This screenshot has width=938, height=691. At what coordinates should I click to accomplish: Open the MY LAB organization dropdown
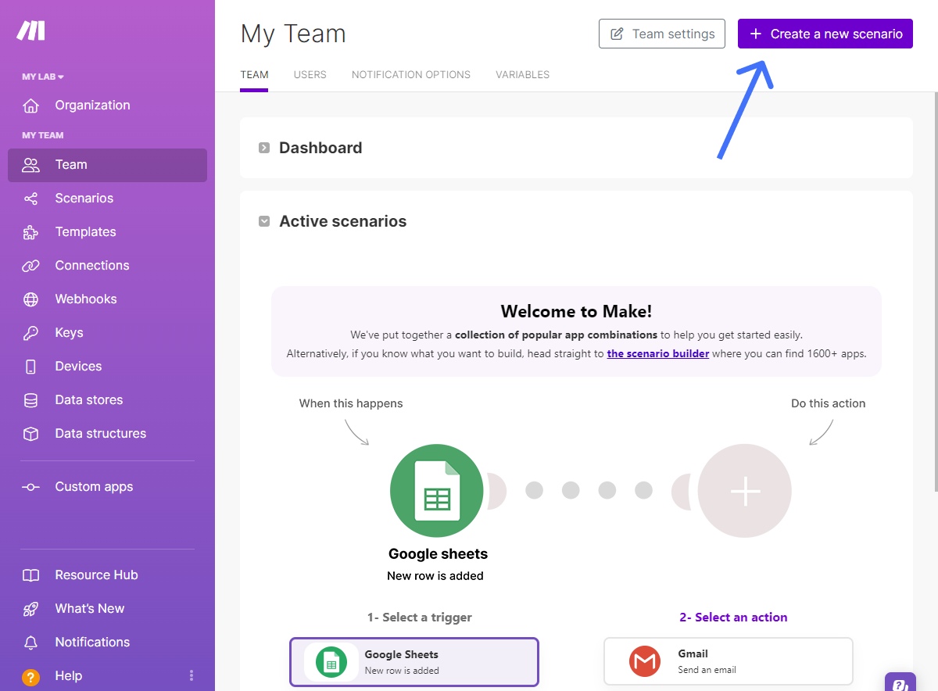(x=43, y=77)
